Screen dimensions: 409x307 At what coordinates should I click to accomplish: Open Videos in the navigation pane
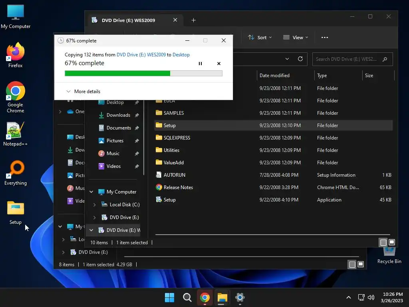click(x=113, y=166)
